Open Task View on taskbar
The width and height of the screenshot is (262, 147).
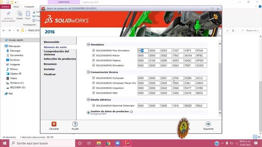89,143
